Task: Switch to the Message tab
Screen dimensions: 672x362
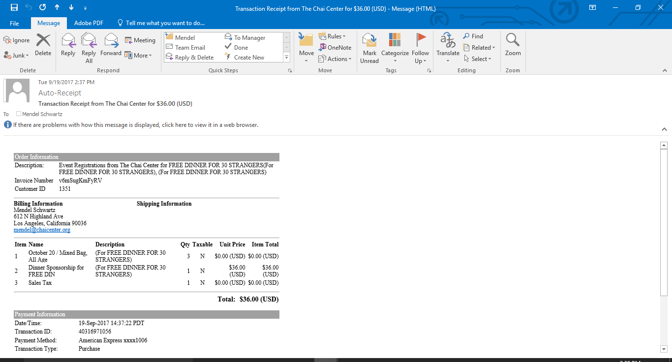Action: click(x=49, y=23)
